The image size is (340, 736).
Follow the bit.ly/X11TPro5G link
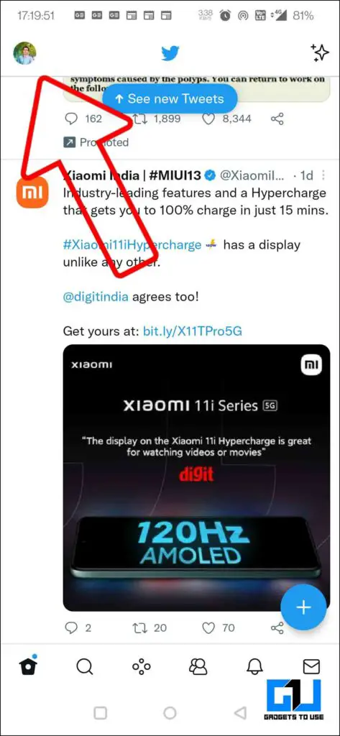[x=193, y=331]
